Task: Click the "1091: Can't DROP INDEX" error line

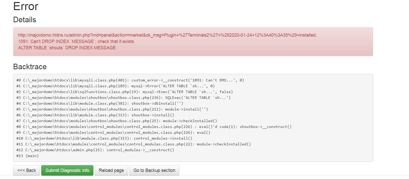Action: 76,41
